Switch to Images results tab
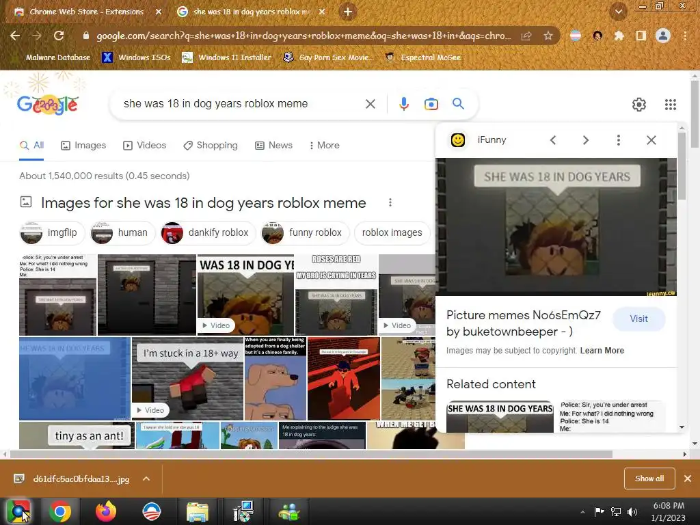This screenshot has height=525, width=700. pos(83,146)
